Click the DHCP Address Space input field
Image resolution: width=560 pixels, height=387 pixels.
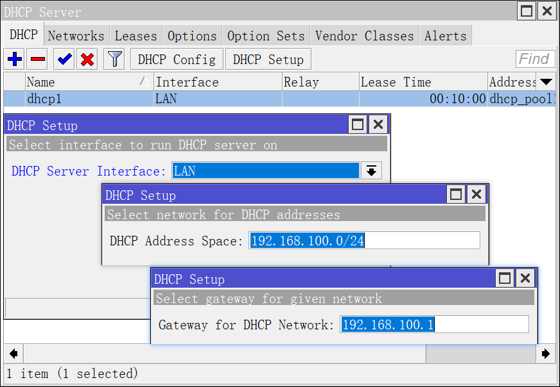pyautogui.click(x=364, y=240)
